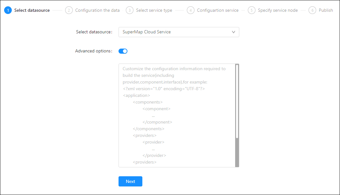Jump to Select service type step

click(x=154, y=10)
